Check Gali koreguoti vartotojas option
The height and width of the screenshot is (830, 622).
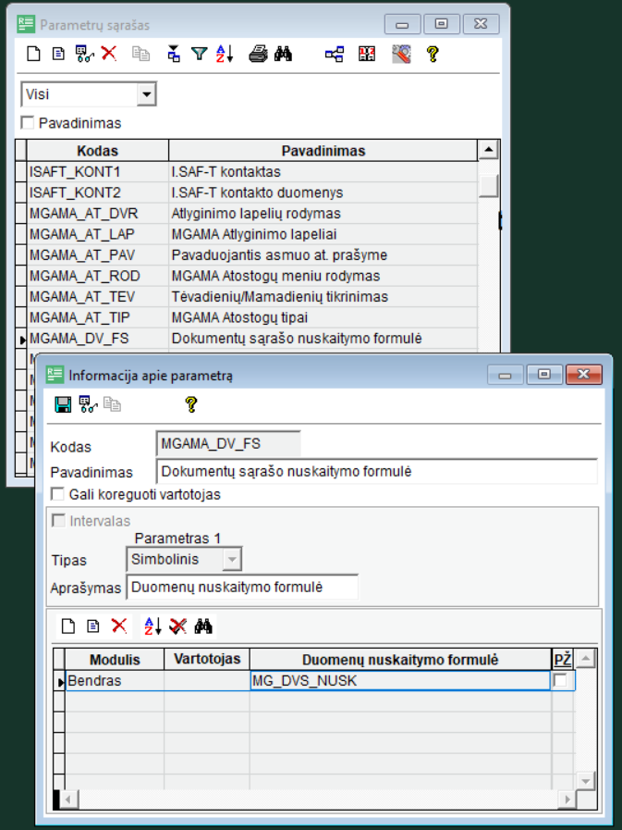(58, 495)
